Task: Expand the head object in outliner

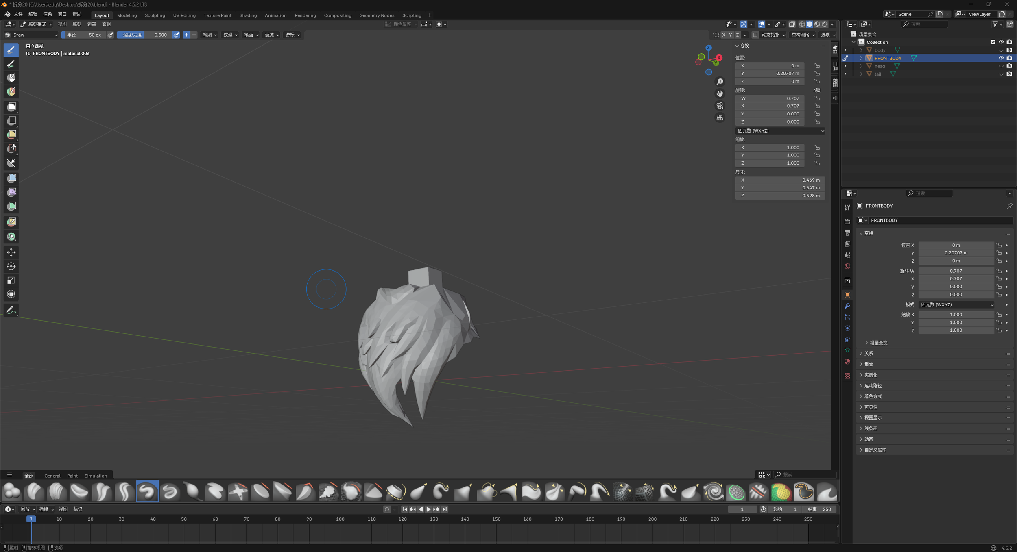Action: point(861,66)
